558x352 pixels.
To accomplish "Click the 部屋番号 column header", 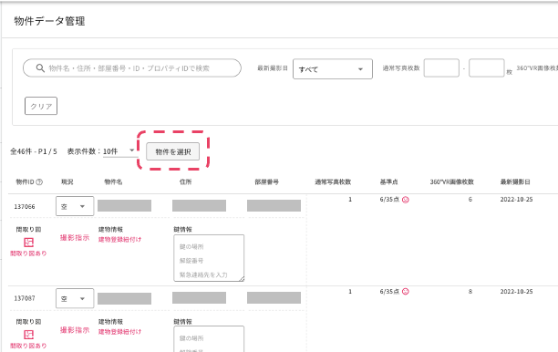I will click(267, 181).
